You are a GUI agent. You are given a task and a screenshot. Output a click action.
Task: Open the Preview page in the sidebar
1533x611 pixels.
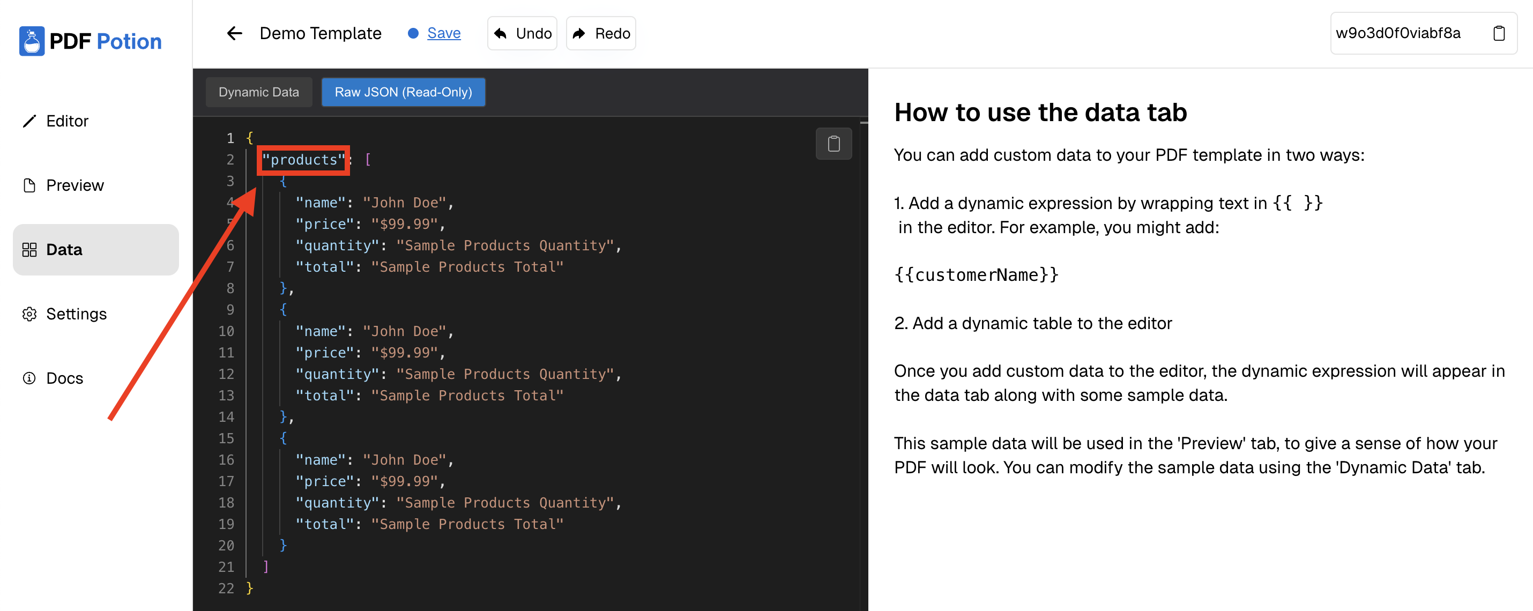75,185
